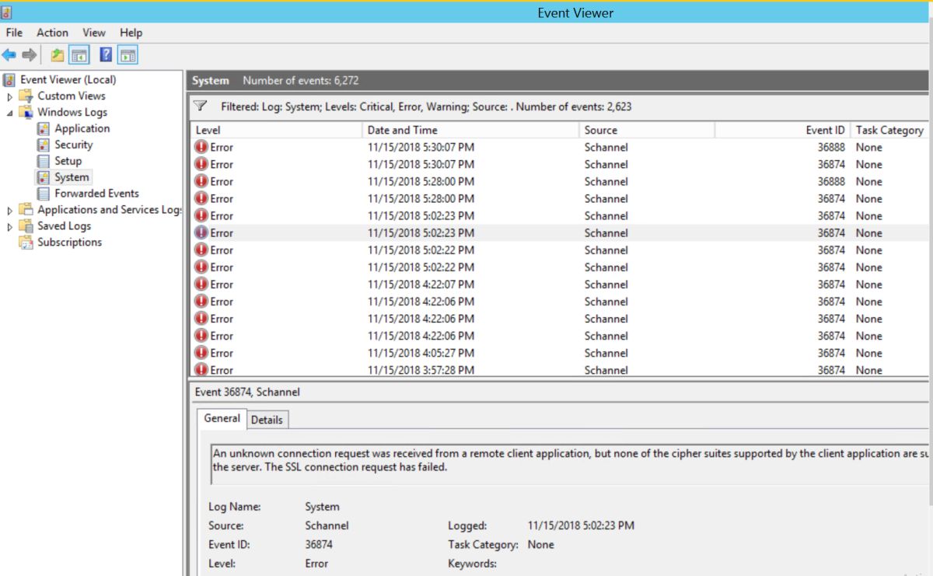
Task: Select Custom Views in the tree
Action: tap(72, 96)
